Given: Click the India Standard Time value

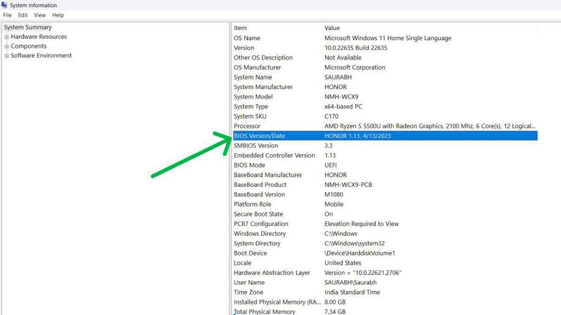Looking at the screenshot, I should 352,292.
